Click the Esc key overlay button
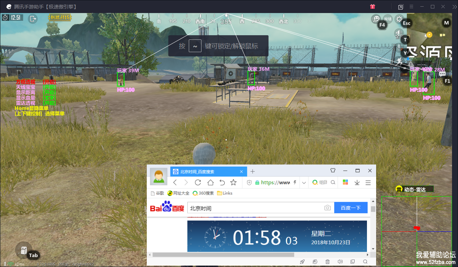 coord(407,23)
